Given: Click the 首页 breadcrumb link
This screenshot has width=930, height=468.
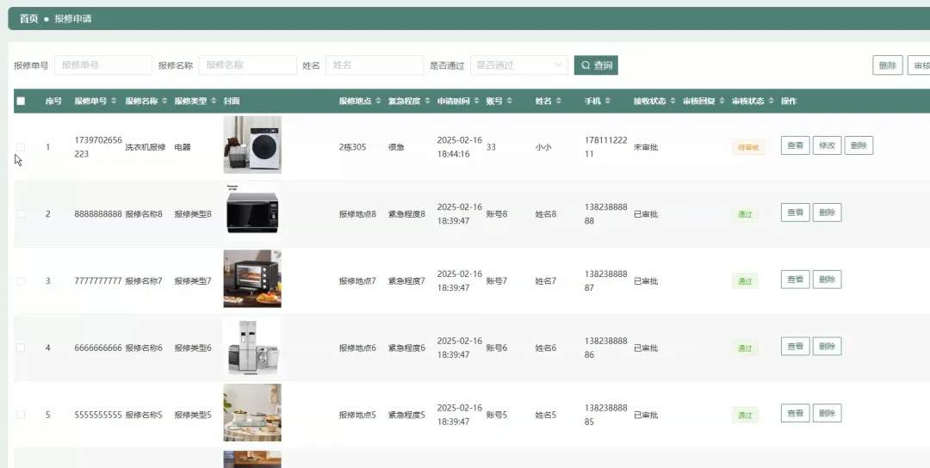Looking at the screenshot, I should [x=28, y=18].
